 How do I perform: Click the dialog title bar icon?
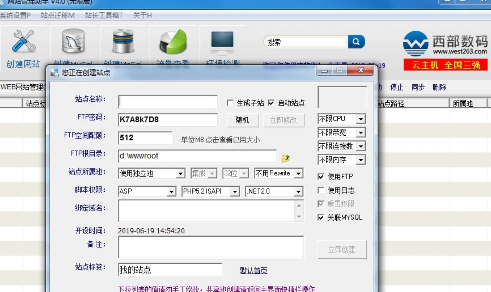click(x=54, y=72)
